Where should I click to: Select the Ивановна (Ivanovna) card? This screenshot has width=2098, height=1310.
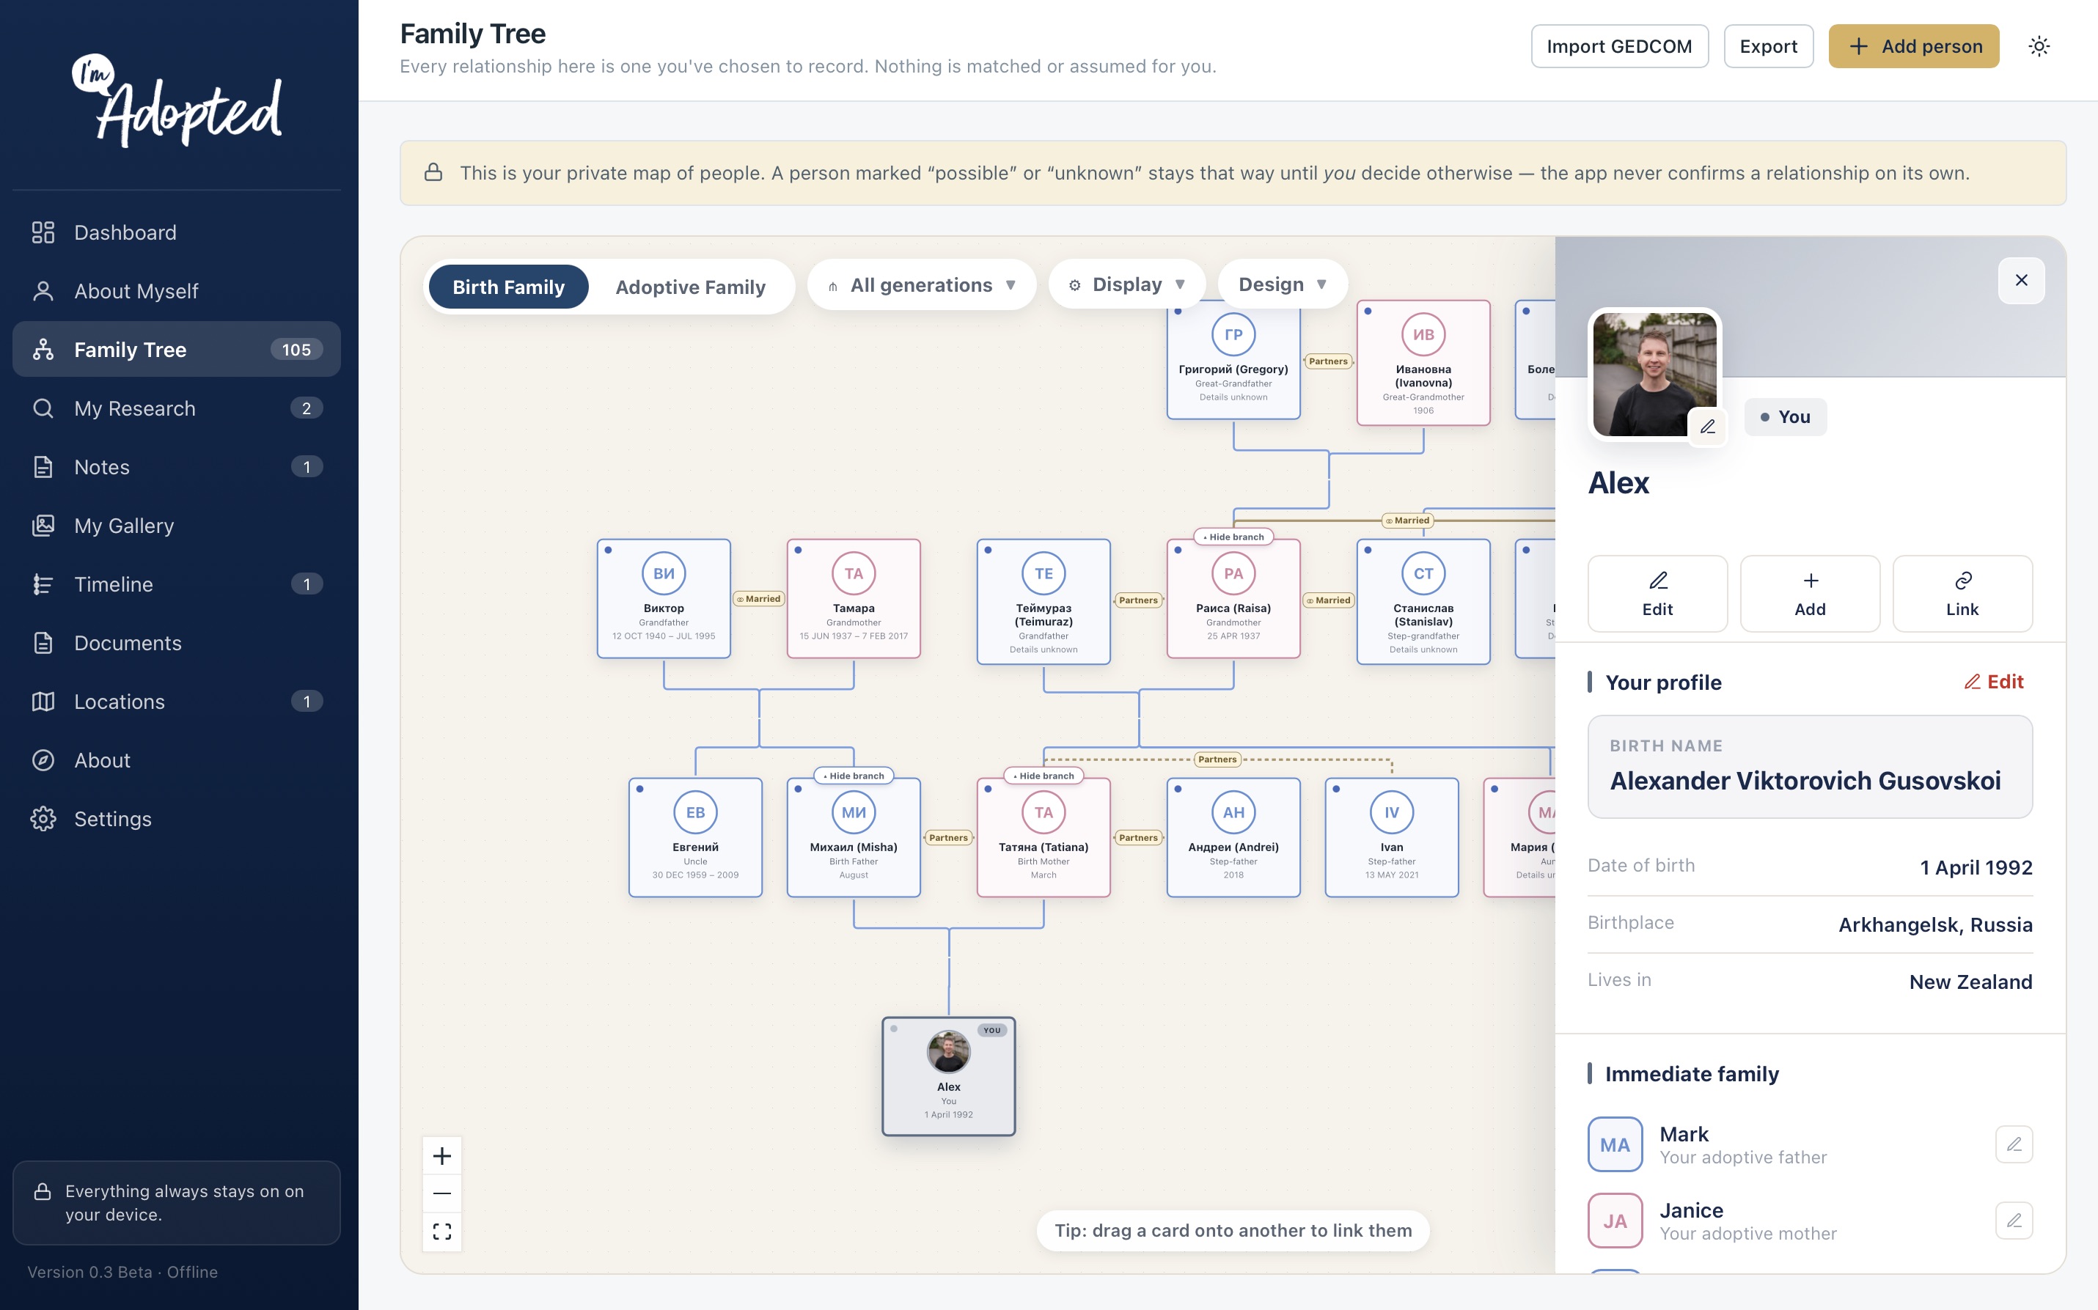coord(1423,363)
